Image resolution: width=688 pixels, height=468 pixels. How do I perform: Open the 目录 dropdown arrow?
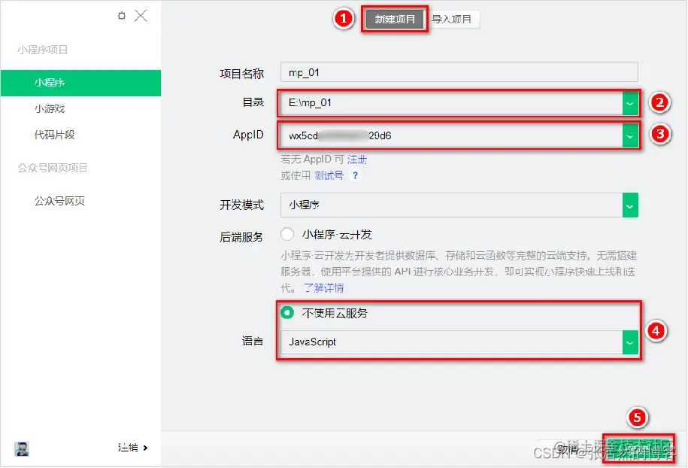pos(630,104)
